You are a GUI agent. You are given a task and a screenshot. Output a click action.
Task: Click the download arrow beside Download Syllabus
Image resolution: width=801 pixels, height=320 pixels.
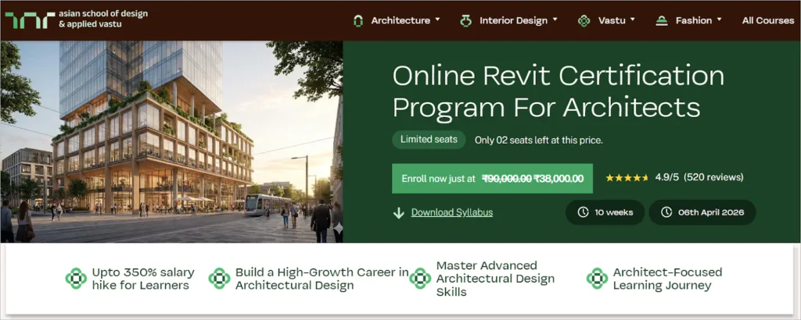tap(399, 212)
